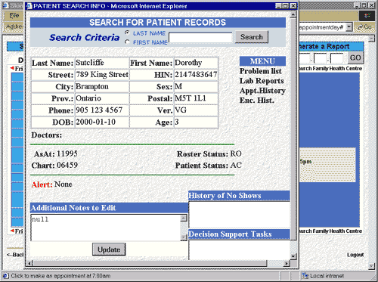Open the File menu in background window
The width and height of the screenshot is (378, 282).
point(14,16)
